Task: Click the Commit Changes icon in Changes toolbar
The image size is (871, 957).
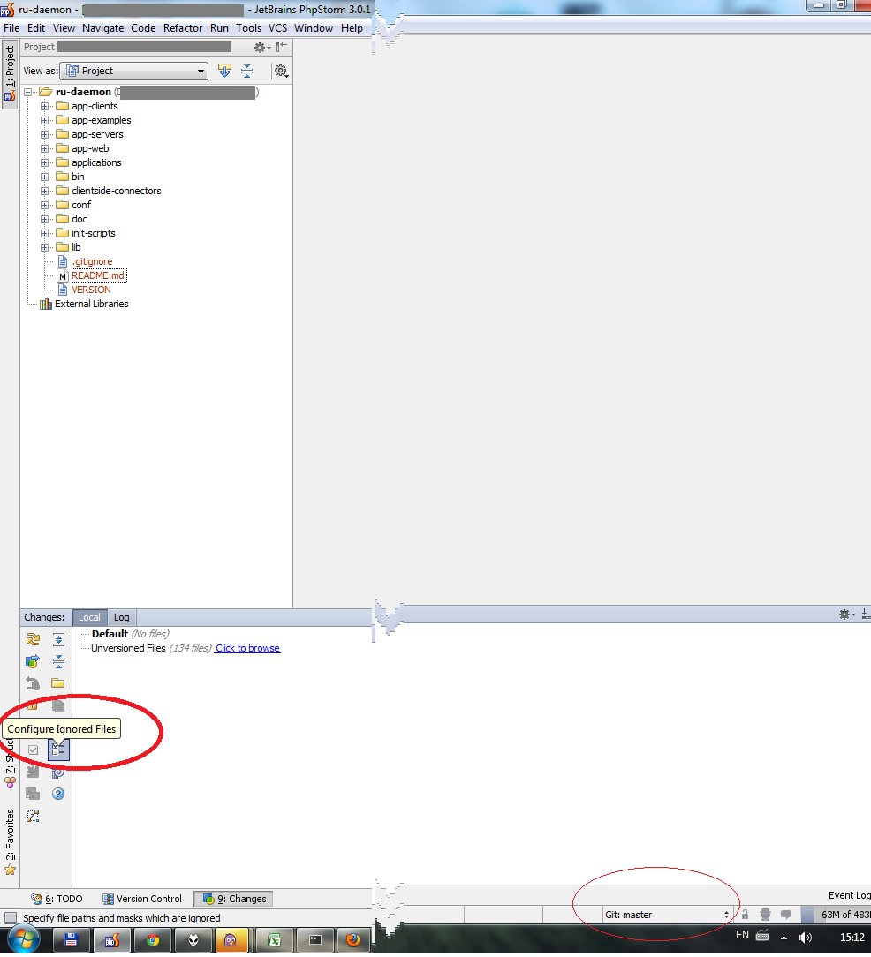Action: 33,661
